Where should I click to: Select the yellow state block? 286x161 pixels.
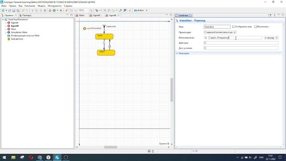104,37
